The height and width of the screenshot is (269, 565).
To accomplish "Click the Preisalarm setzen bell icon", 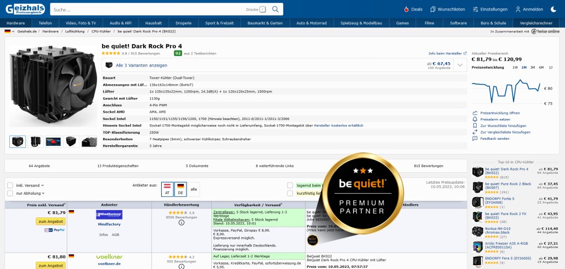I will coord(475,119).
